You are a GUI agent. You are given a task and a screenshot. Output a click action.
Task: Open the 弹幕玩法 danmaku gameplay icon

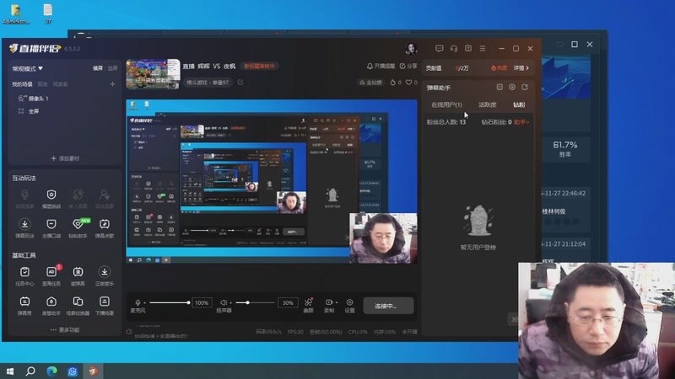pyautogui.click(x=24, y=228)
